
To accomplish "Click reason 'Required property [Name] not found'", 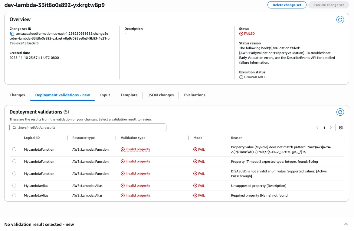I will [259, 195].
